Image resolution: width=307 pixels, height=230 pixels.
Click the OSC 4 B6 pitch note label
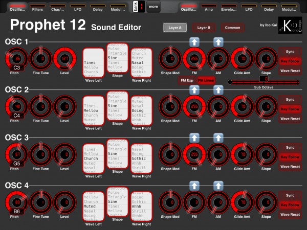17,212
